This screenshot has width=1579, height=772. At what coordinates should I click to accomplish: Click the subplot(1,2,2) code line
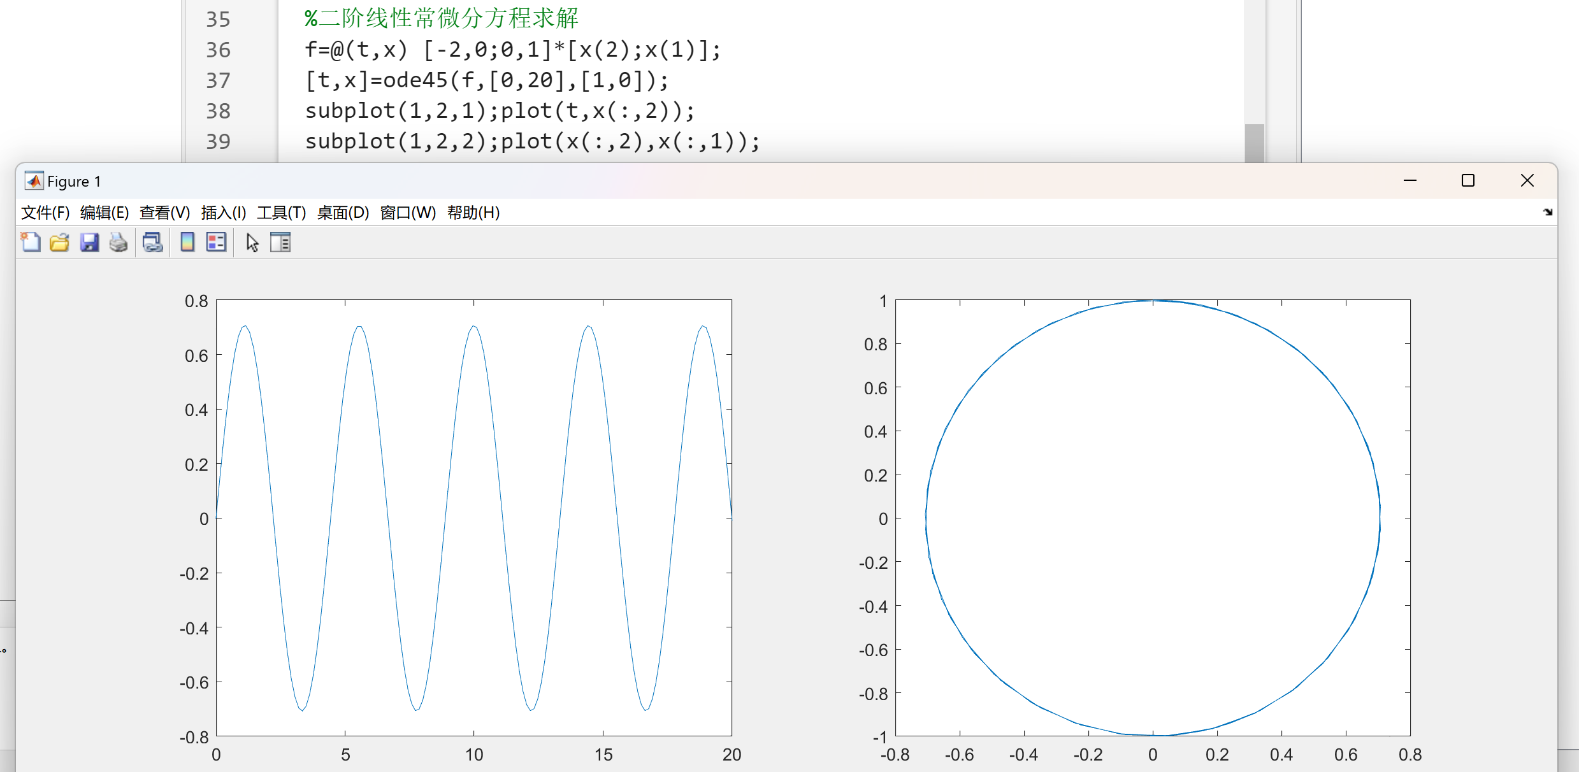click(x=532, y=141)
